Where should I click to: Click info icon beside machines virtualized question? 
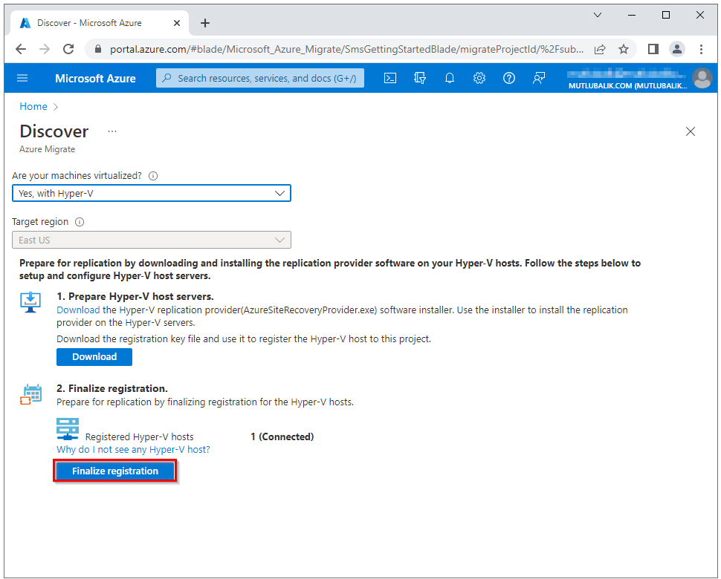point(153,176)
